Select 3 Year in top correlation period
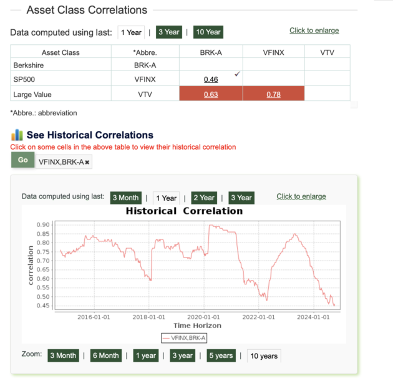The image size is (393, 386). point(169,32)
